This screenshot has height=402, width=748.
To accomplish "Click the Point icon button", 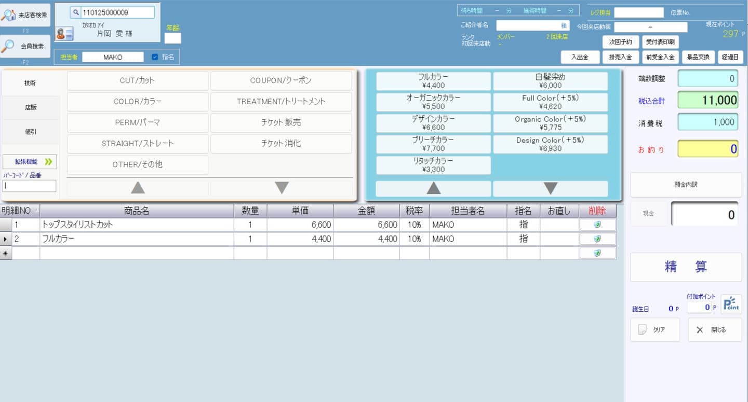I will 731,304.
